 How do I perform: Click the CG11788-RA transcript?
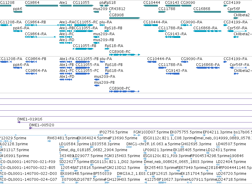click(x=162, y=31)
